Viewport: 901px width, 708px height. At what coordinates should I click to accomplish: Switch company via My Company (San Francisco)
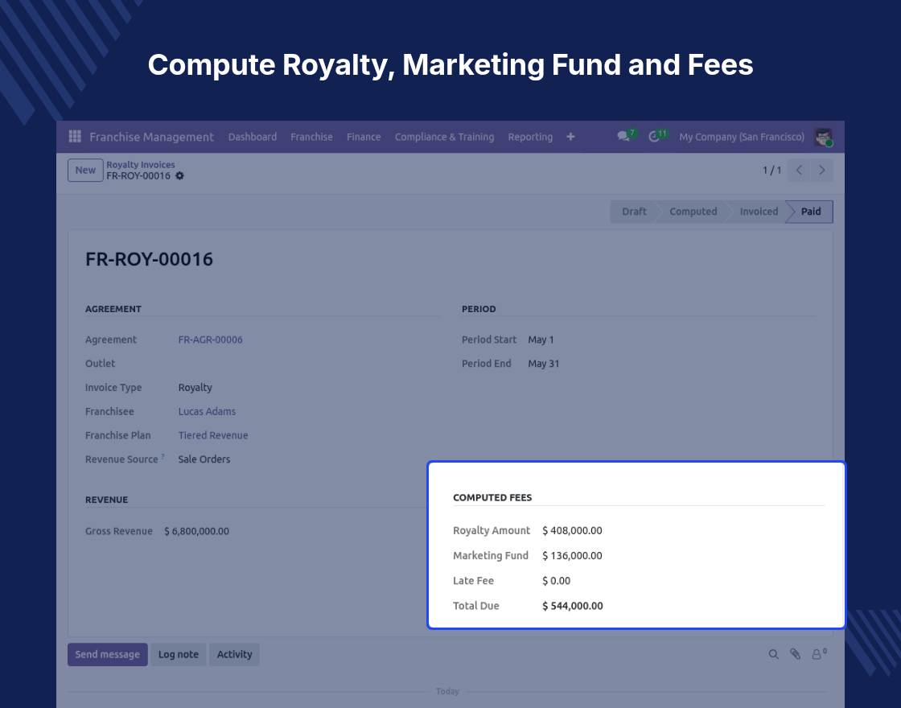[741, 137]
